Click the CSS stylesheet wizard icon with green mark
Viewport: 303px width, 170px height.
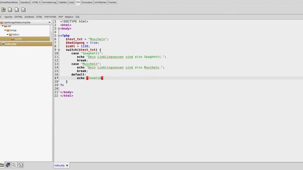3,9
